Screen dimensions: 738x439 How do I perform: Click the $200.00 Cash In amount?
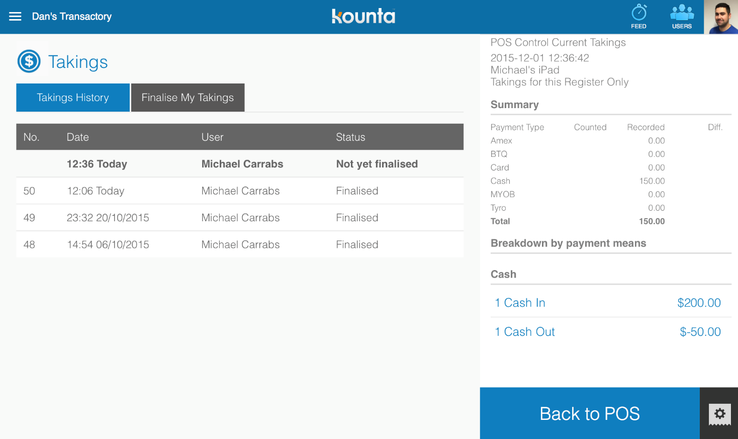(699, 303)
